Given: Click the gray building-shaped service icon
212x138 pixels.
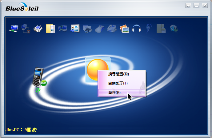Looking at the screenshot, I should pos(161,29).
